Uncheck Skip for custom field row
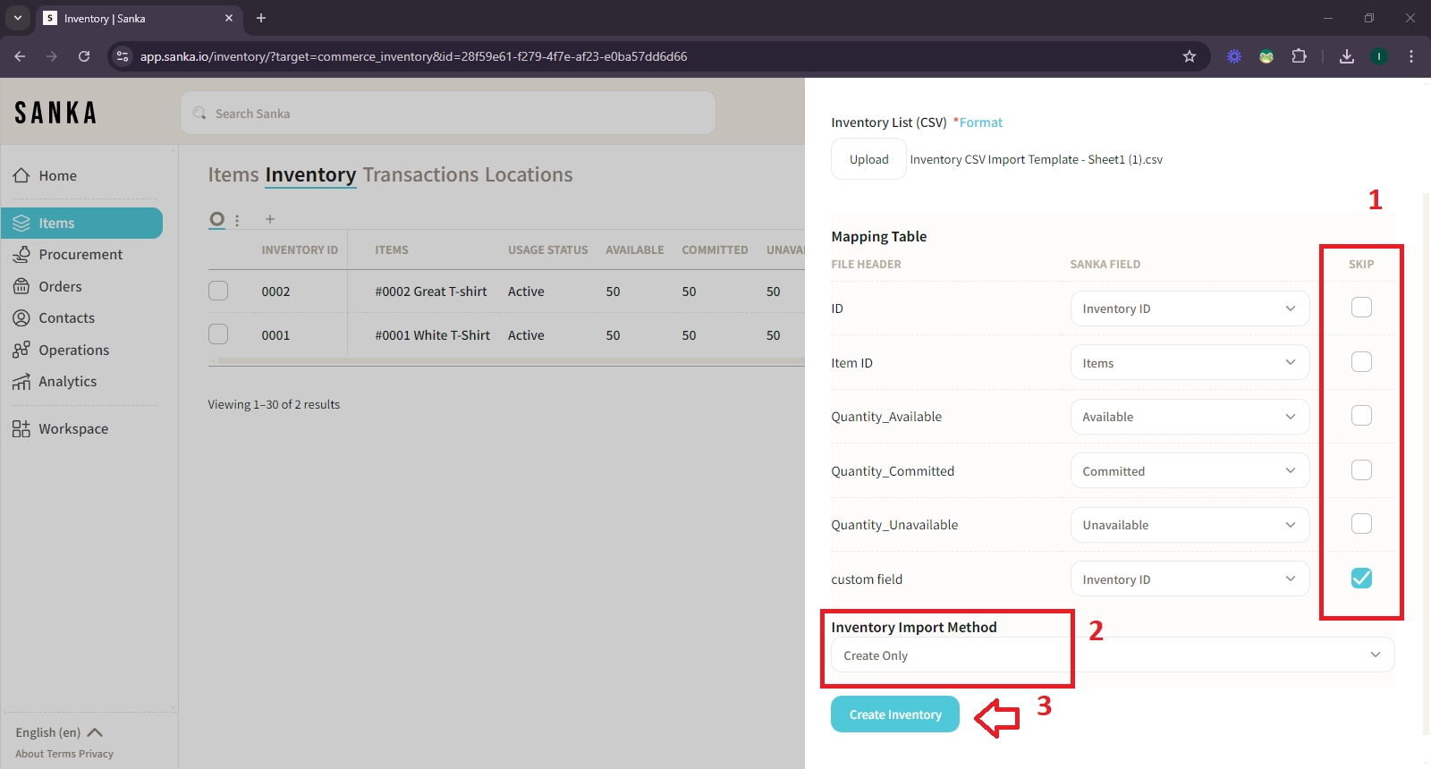This screenshot has height=769, width=1431. click(x=1360, y=579)
